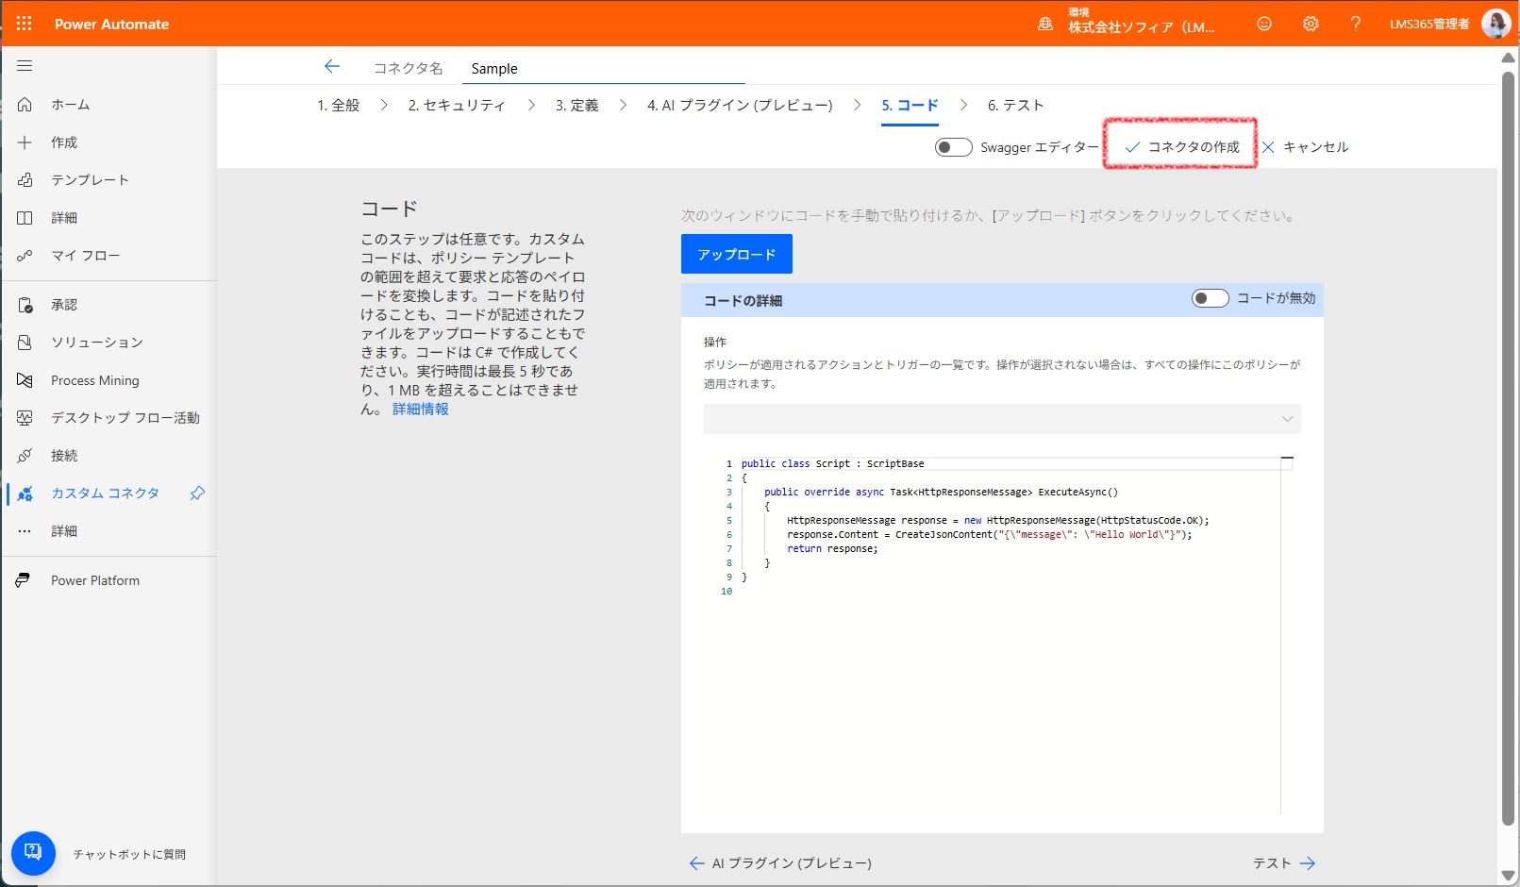
Task: Click the Process Mining icon
Action: (25, 380)
